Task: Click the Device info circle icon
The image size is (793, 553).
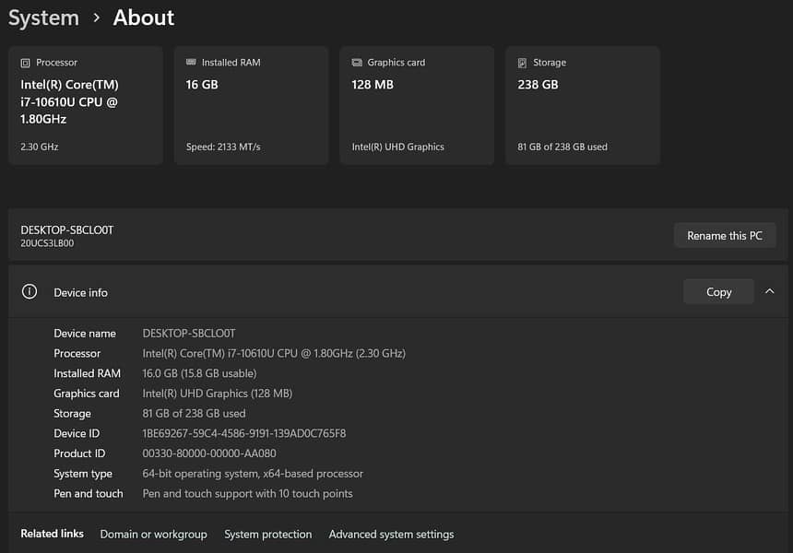Action: coord(30,291)
